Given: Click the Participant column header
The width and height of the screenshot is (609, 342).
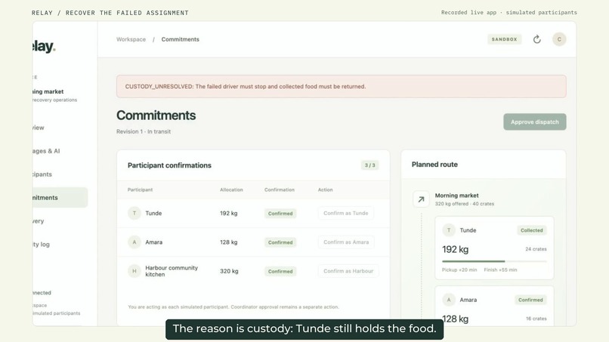Looking at the screenshot, I should coord(140,189).
